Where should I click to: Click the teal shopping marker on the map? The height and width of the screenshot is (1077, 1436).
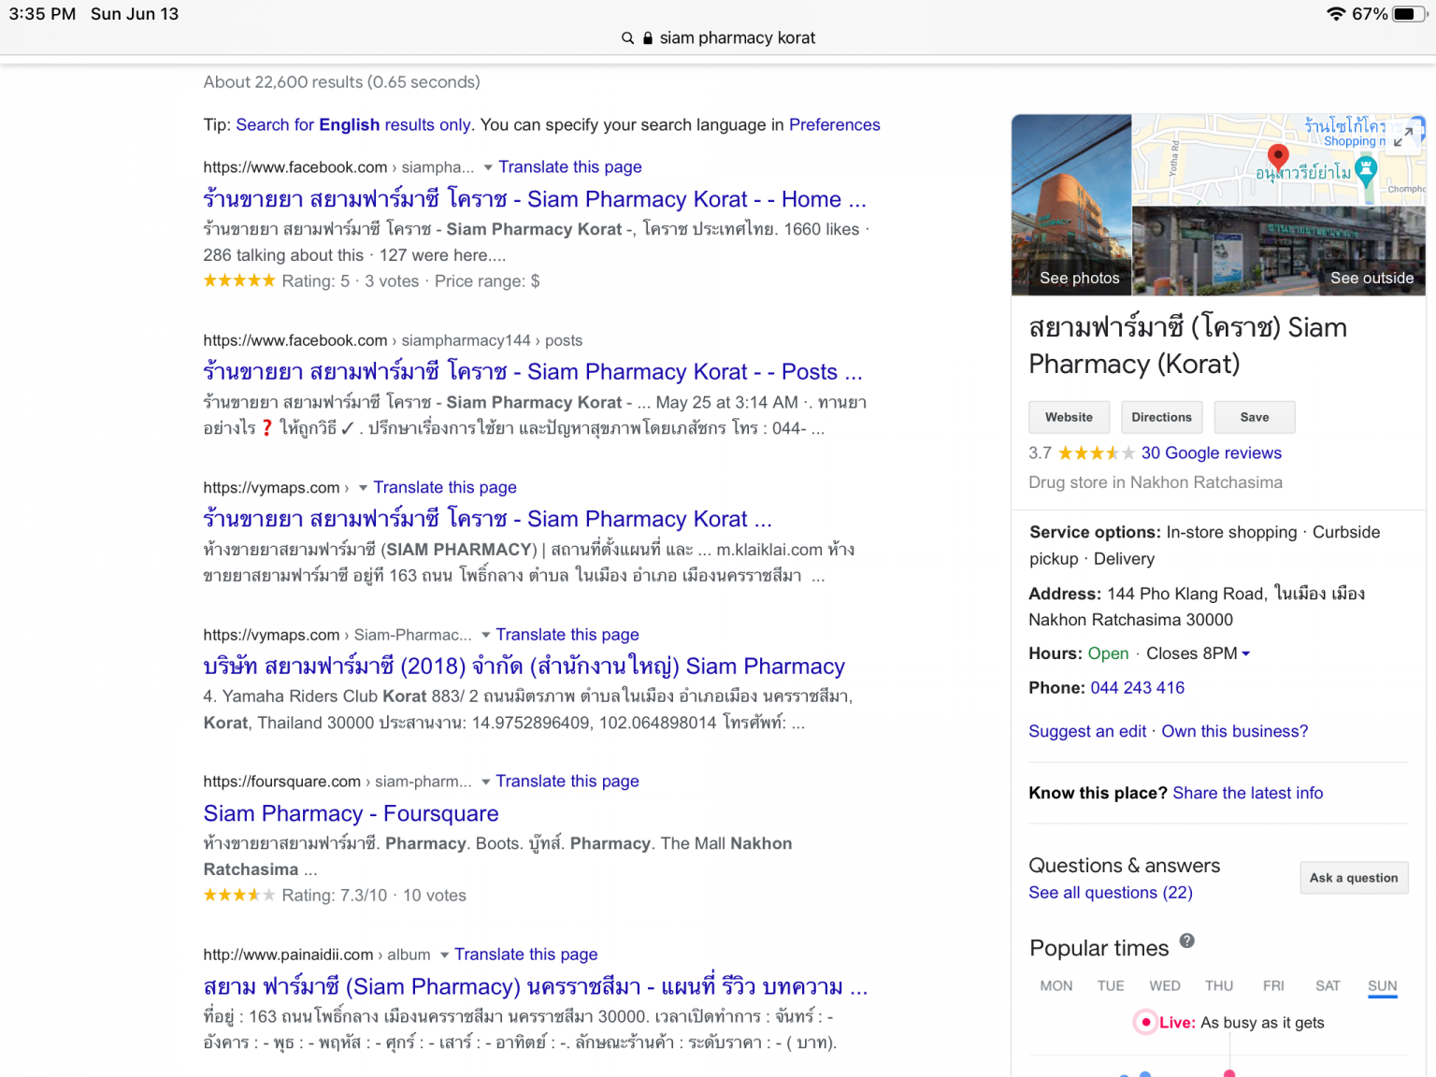1366,170
